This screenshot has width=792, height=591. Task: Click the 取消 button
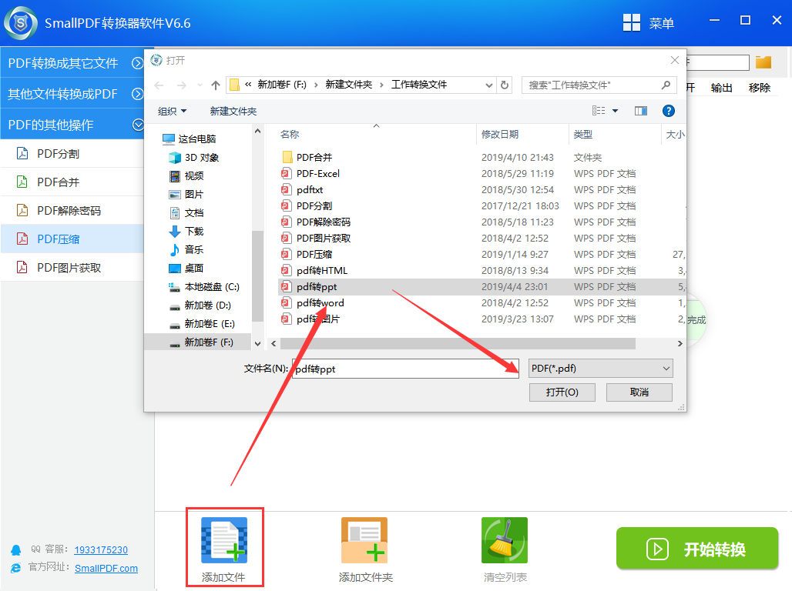click(639, 392)
